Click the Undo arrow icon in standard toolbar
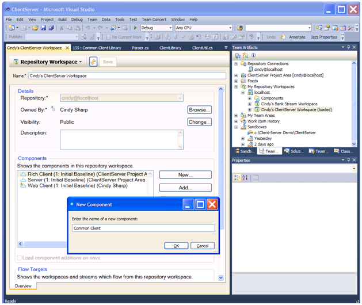Screen dimensions: 362x305 click(87, 28)
